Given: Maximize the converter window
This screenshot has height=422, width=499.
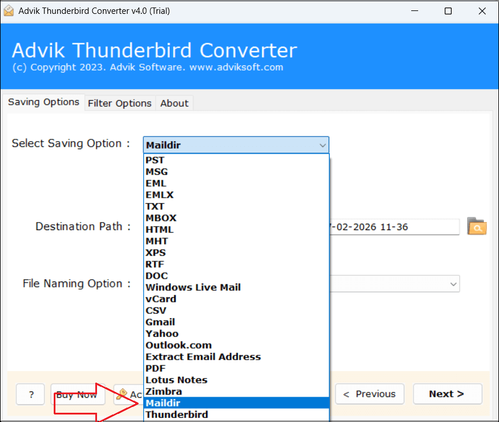Looking at the screenshot, I should (448, 11).
